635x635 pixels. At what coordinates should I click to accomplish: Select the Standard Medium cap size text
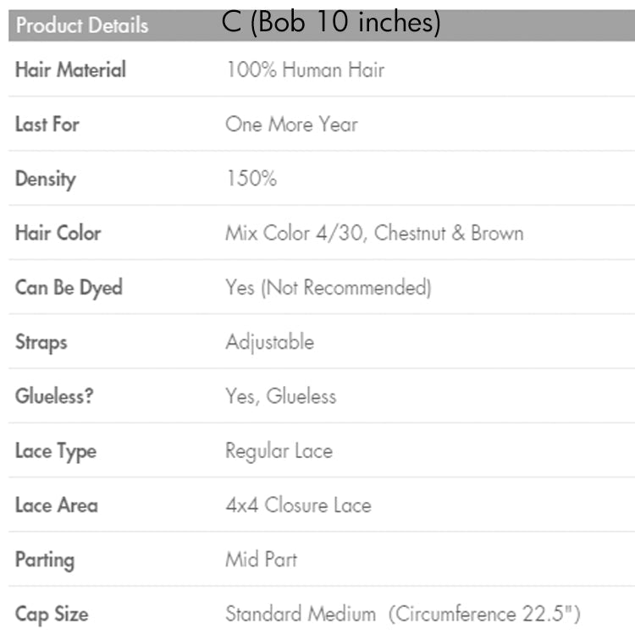pos(301,614)
